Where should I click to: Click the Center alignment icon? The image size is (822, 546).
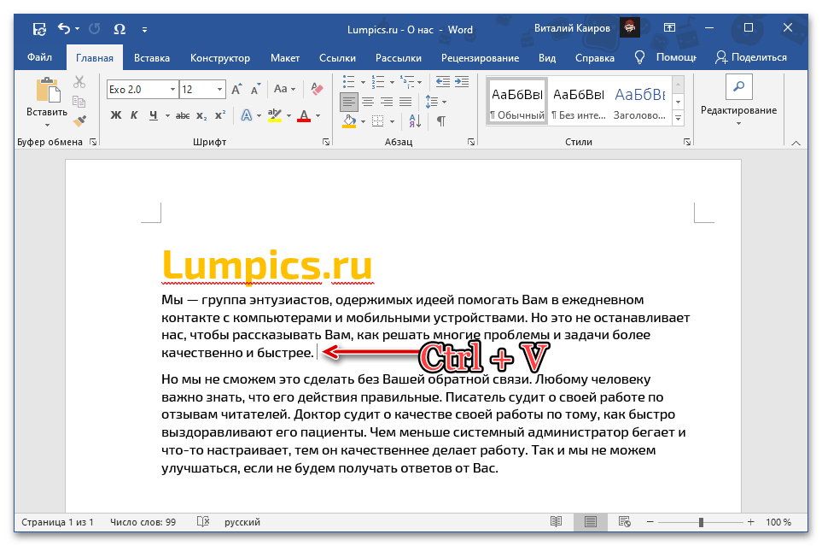pyautogui.click(x=367, y=102)
